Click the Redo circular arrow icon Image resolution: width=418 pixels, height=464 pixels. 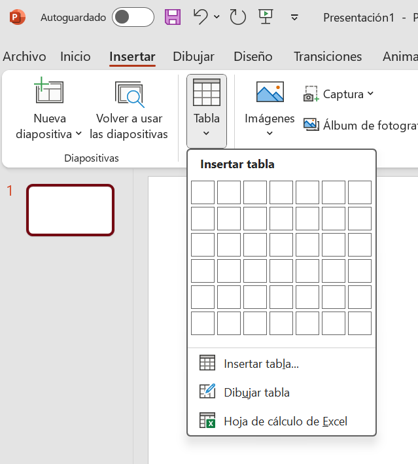pyautogui.click(x=237, y=18)
